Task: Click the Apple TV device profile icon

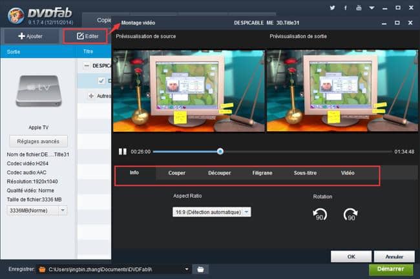Action: 39,92
